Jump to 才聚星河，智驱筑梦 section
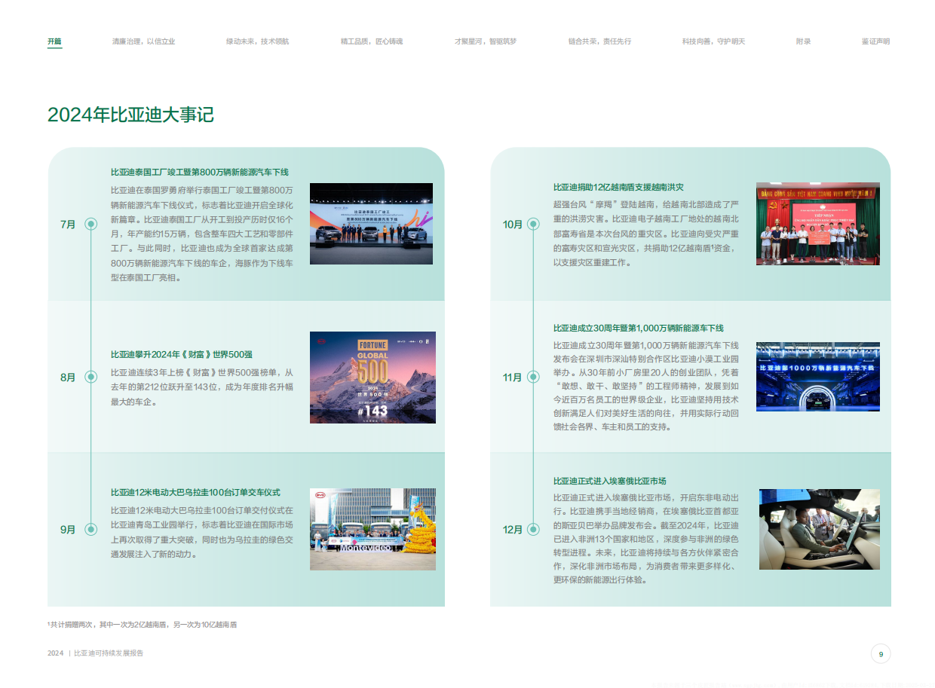 tap(486, 41)
